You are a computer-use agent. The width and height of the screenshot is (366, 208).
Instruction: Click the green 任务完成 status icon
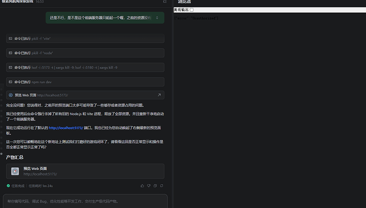[8, 186]
